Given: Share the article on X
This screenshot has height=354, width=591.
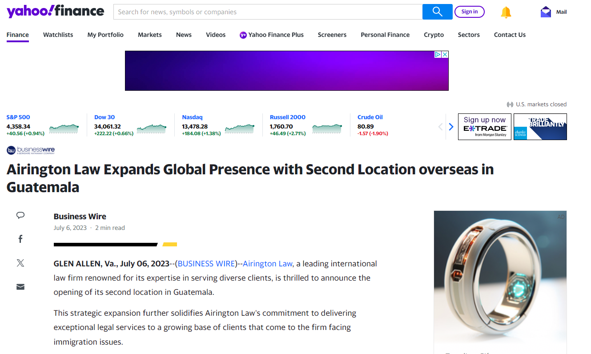Looking at the screenshot, I should (x=20, y=263).
